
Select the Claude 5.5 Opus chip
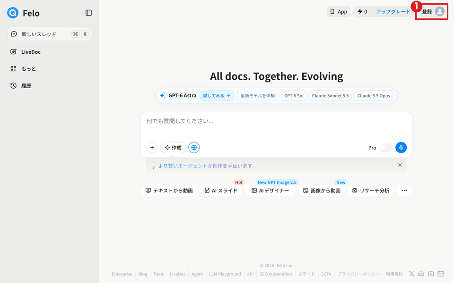pos(374,96)
